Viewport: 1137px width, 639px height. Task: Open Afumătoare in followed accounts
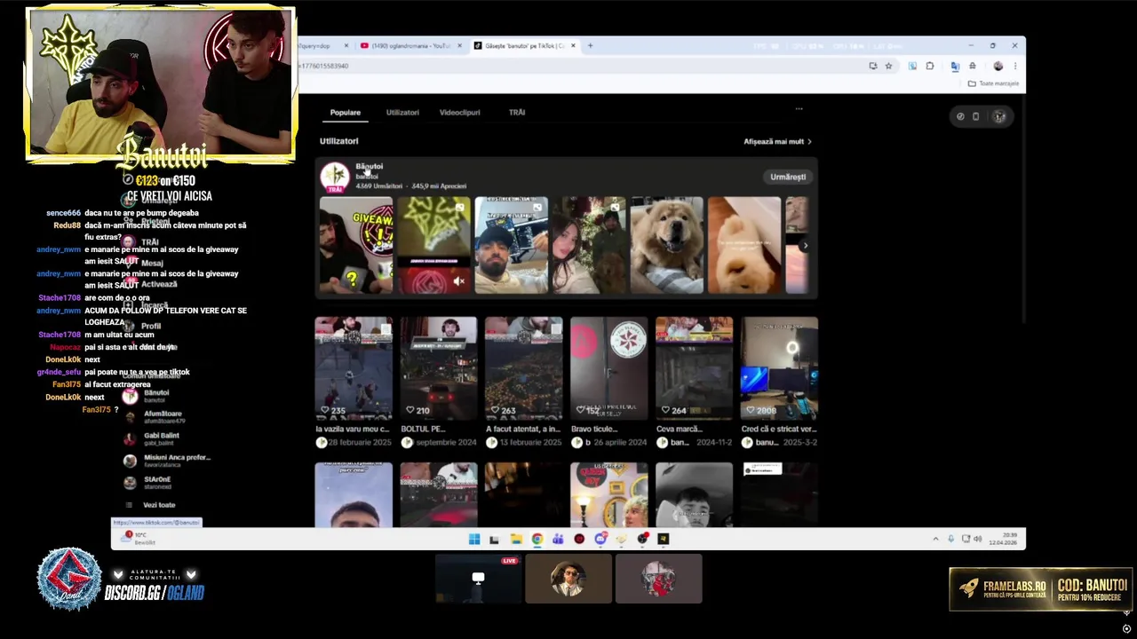154,417
